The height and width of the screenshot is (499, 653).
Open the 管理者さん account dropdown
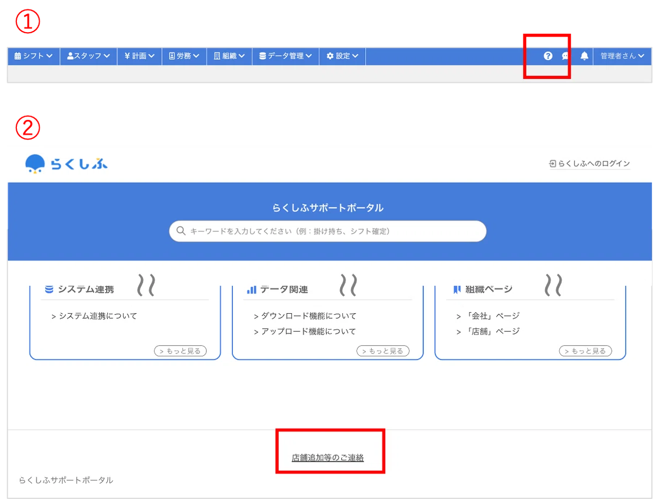[x=622, y=56]
